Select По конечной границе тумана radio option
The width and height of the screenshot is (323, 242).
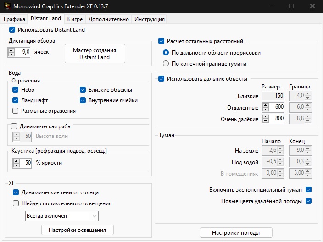166,64
